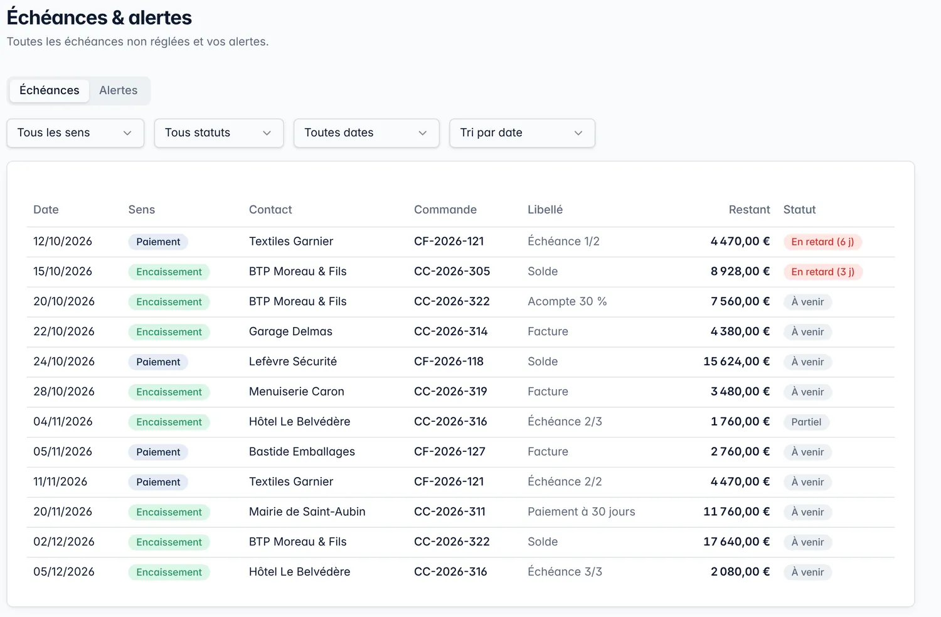Click the 04/11/2026 date cell

[63, 422]
